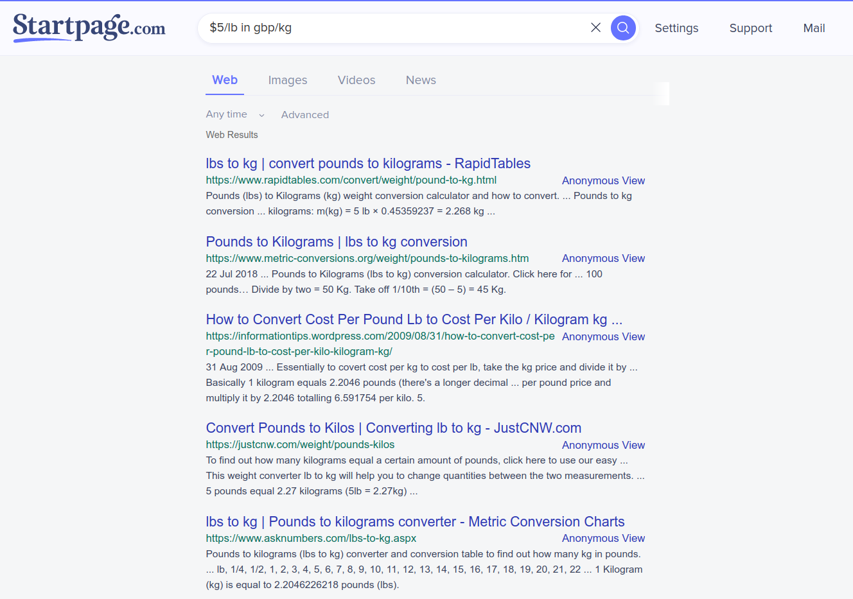Viewport: 853px width, 599px height.
Task: Open Settings in the header
Action: click(676, 28)
